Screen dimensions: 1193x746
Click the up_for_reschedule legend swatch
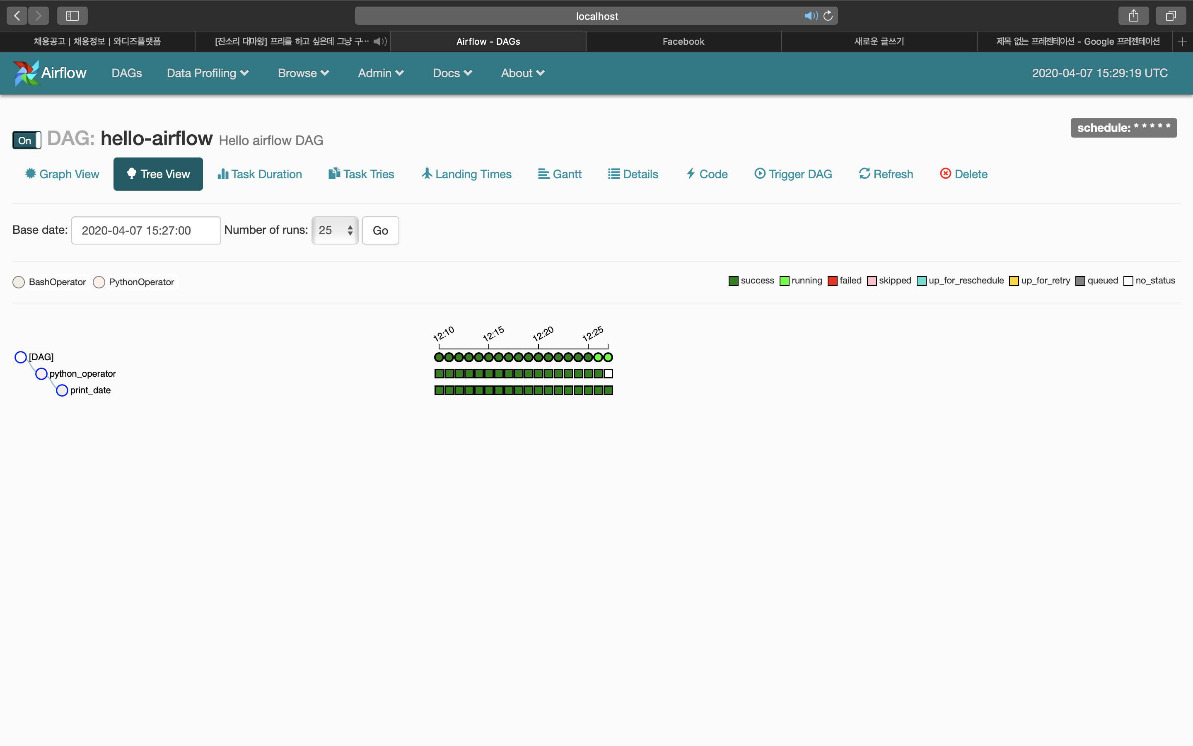[x=921, y=281]
